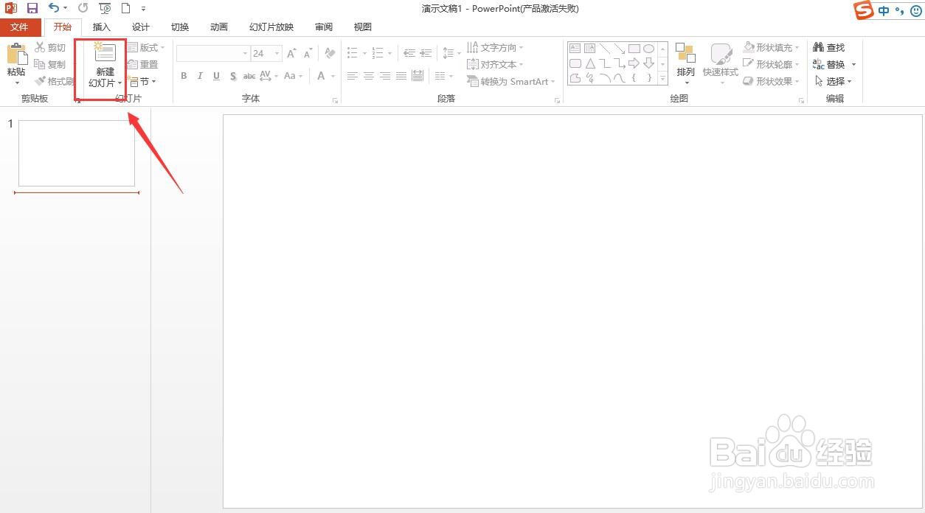Apply strikethrough text formatting

coord(249,75)
